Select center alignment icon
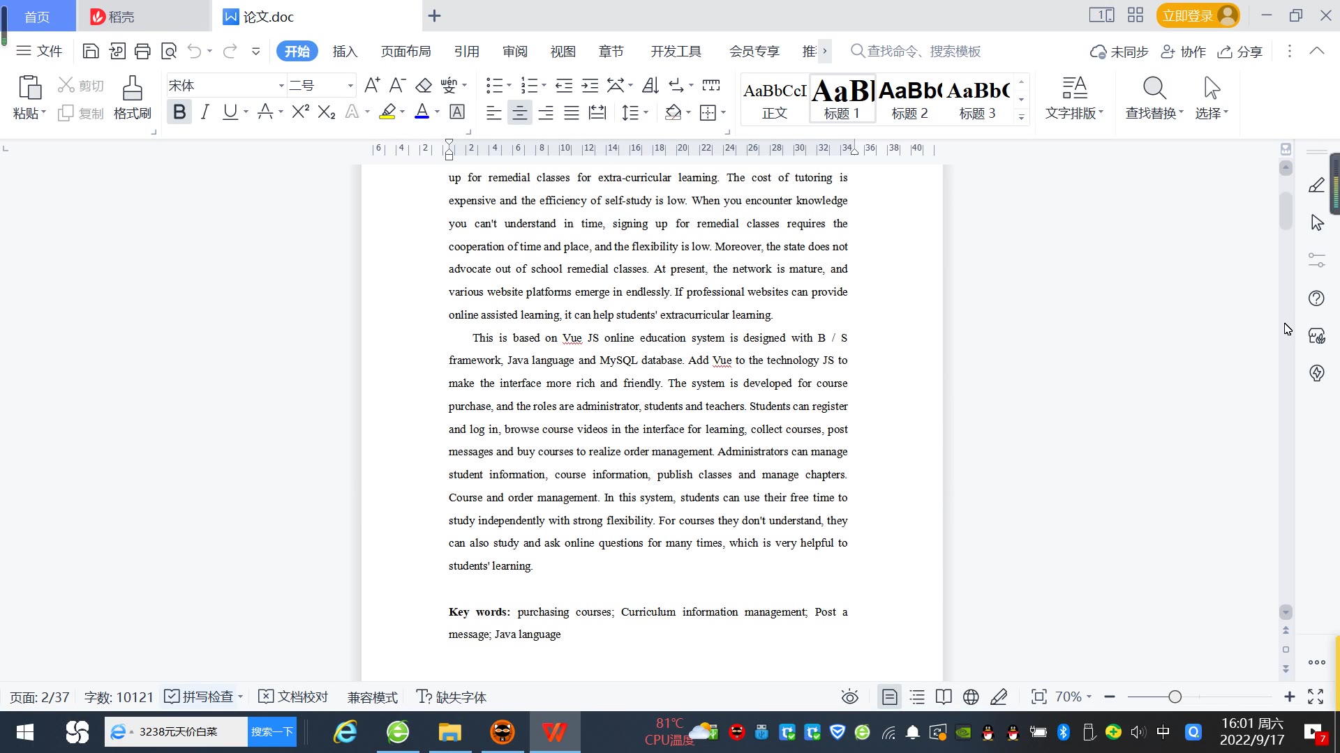The width and height of the screenshot is (1340, 753). coord(519,112)
